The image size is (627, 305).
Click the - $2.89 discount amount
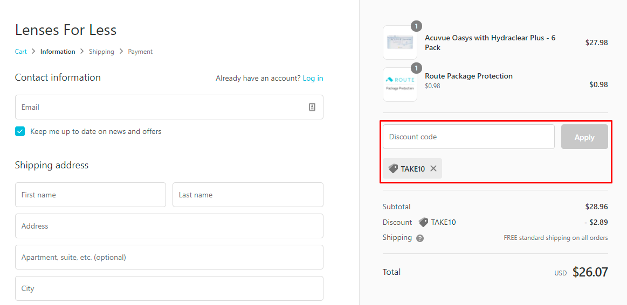click(596, 222)
